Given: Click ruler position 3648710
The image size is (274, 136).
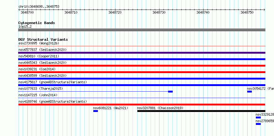Looking at the screenshot, I should 71,12.
